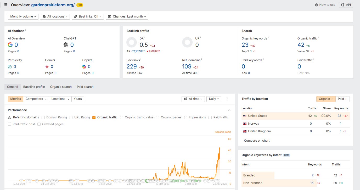
Task: Click the Google AI Overview icon
Action: tap(10, 45)
